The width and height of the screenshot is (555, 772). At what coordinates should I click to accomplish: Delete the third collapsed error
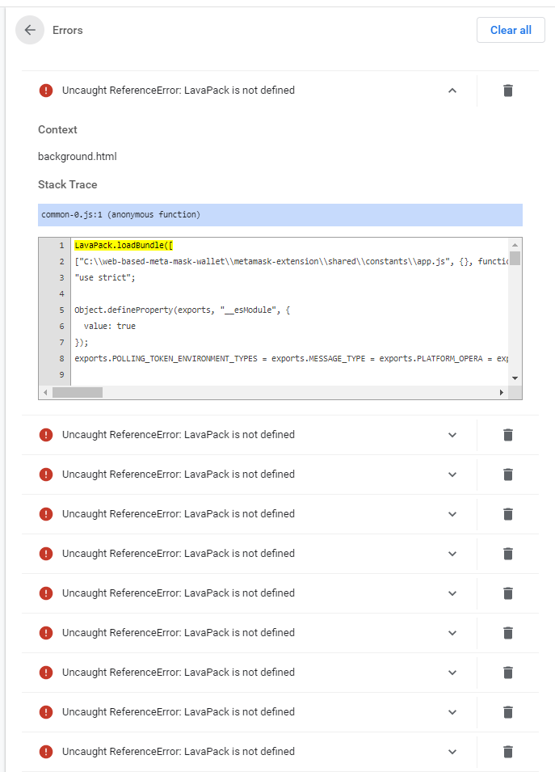coord(507,514)
